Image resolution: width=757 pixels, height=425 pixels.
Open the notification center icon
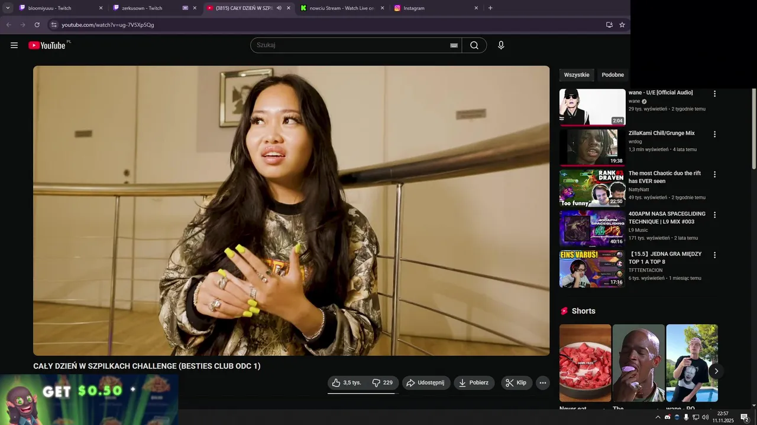(x=745, y=417)
